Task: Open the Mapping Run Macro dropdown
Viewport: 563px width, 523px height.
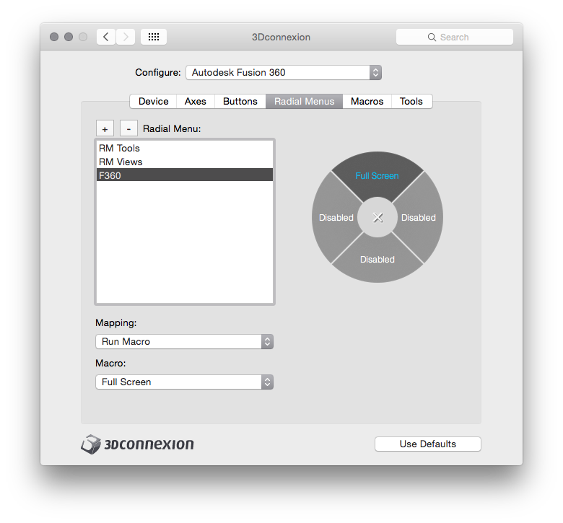Action: coord(185,341)
